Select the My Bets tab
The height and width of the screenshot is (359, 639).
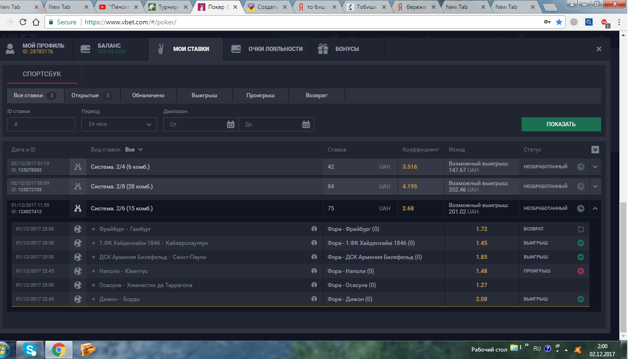[x=185, y=49]
